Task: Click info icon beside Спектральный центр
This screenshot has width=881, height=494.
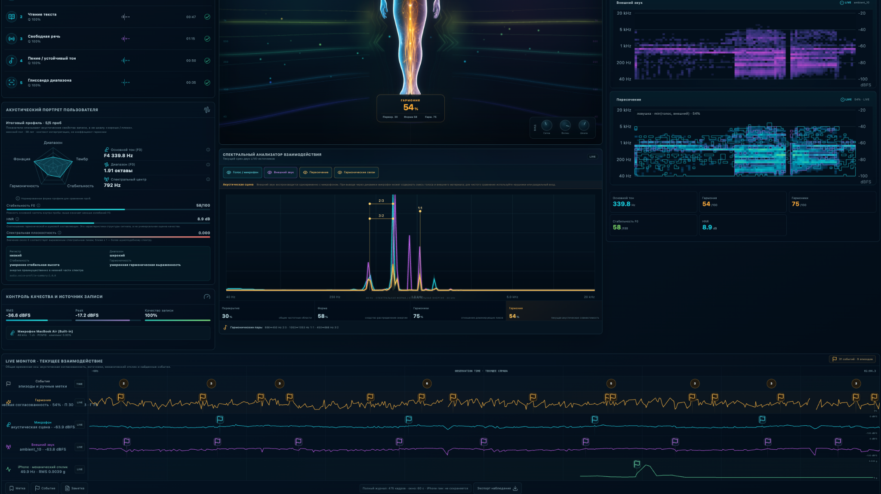Action: pos(208,179)
